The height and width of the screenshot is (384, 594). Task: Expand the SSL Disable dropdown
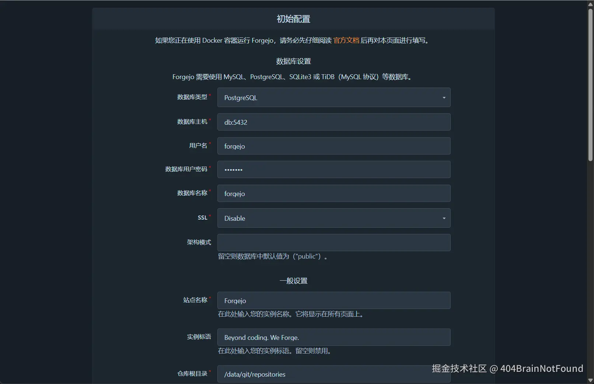coord(334,218)
